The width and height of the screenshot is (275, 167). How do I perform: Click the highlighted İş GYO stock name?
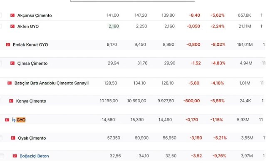coord(19,120)
